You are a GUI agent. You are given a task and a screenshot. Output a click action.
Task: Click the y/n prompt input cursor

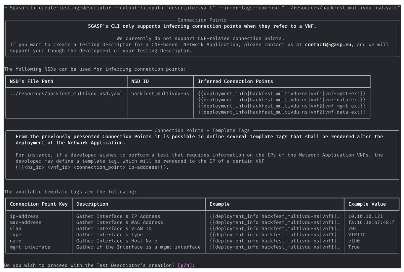click(x=198, y=265)
